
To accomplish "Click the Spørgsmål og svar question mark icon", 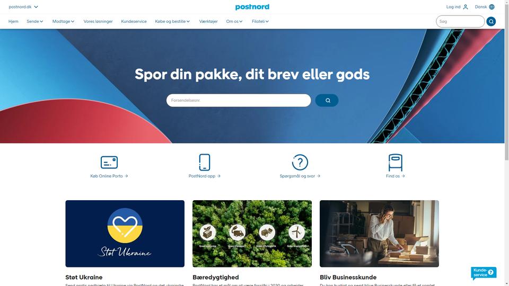I will click(x=300, y=162).
